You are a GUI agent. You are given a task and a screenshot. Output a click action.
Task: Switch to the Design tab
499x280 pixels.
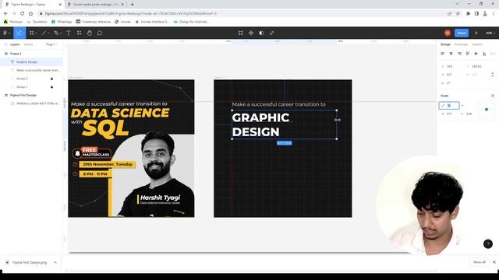[x=445, y=44]
